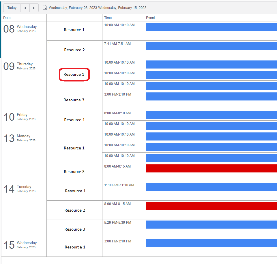Advance to next date range arrow
Screen dimensions: 277x264
[34, 8]
